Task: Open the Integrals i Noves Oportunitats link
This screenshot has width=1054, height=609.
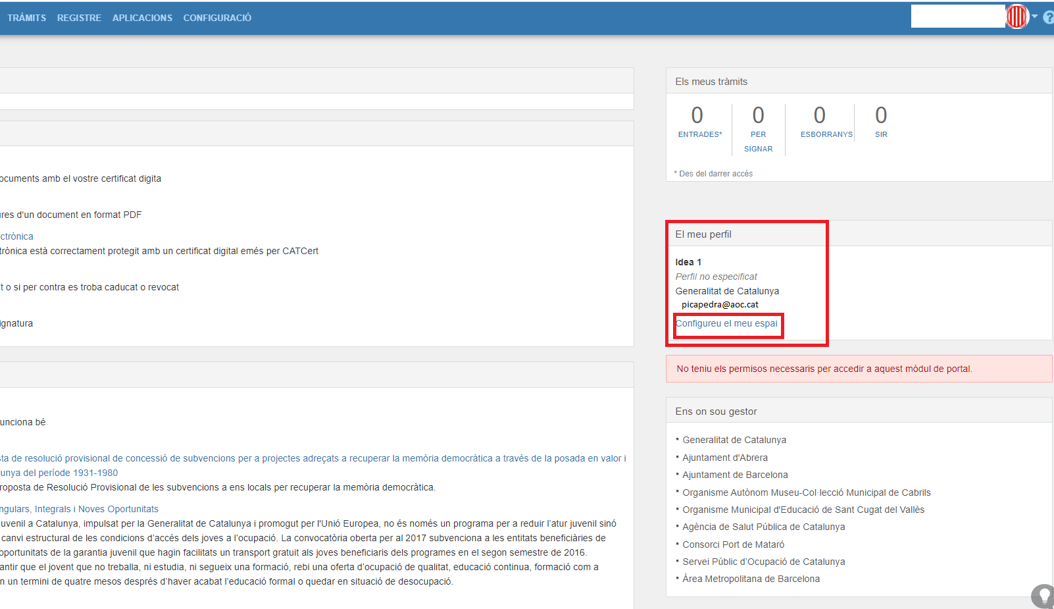Action: tap(79, 509)
